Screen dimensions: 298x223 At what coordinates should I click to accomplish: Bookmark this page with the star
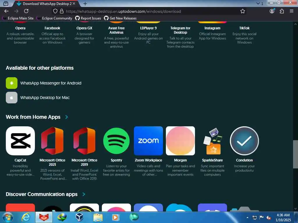click(x=242, y=11)
